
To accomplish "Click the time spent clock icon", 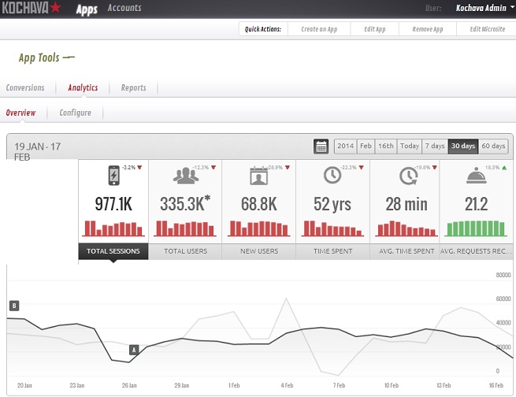I will 332,175.
